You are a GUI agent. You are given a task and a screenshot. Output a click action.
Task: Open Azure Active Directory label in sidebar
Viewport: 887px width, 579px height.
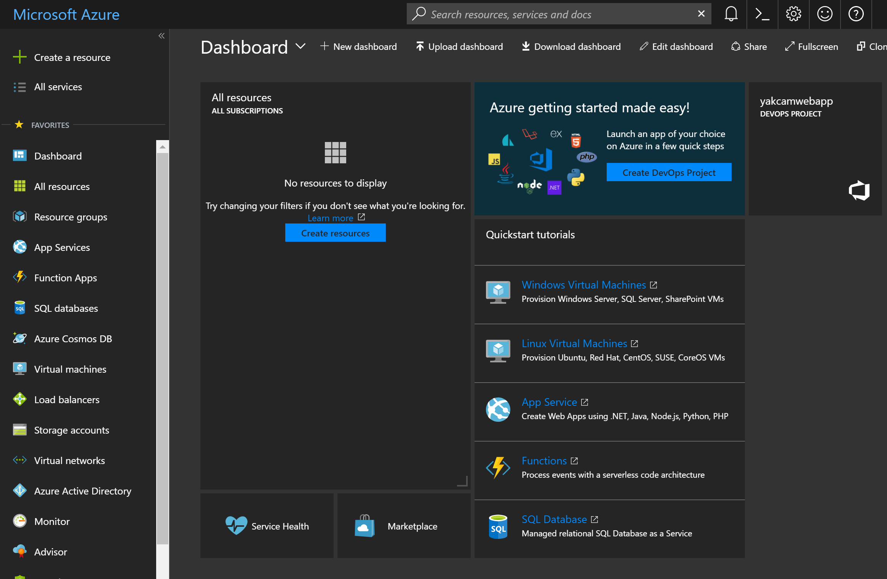(83, 491)
